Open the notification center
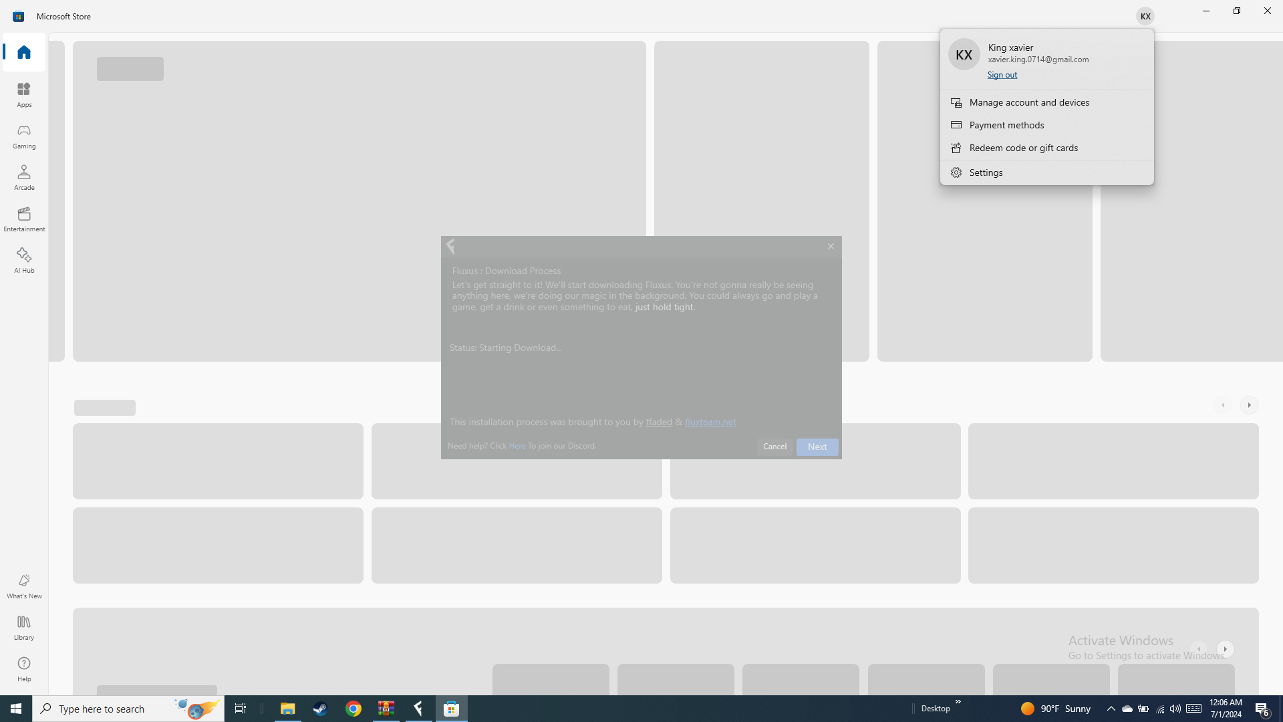This screenshot has width=1283, height=722. (1262, 709)
